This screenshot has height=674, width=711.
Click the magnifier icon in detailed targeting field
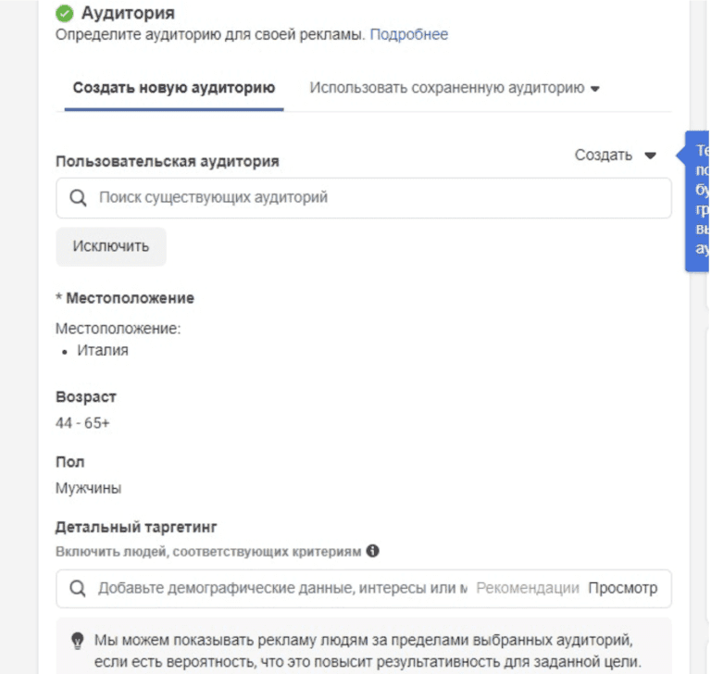pos(78,588)
